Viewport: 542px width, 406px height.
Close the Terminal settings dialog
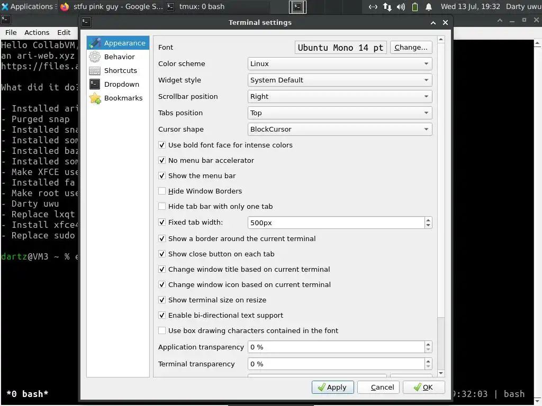click(446, 22)
